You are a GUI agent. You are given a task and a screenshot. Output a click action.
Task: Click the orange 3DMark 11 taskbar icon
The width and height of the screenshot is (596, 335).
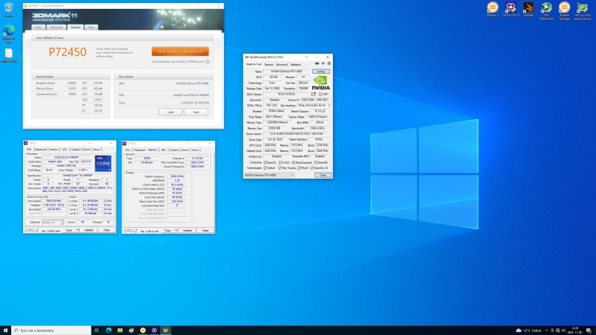(x=142, y=331)
